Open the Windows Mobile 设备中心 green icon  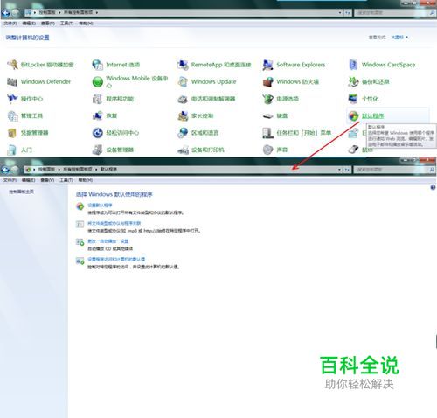pyautogui.click(x=98, y=81)
